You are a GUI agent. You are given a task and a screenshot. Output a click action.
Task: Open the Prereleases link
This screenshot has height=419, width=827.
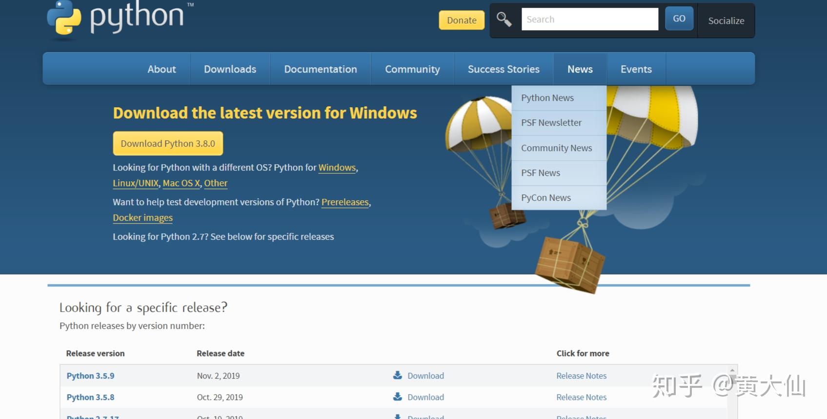tap(345, 202)
